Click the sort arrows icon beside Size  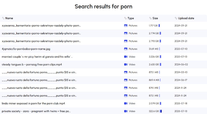150,18
